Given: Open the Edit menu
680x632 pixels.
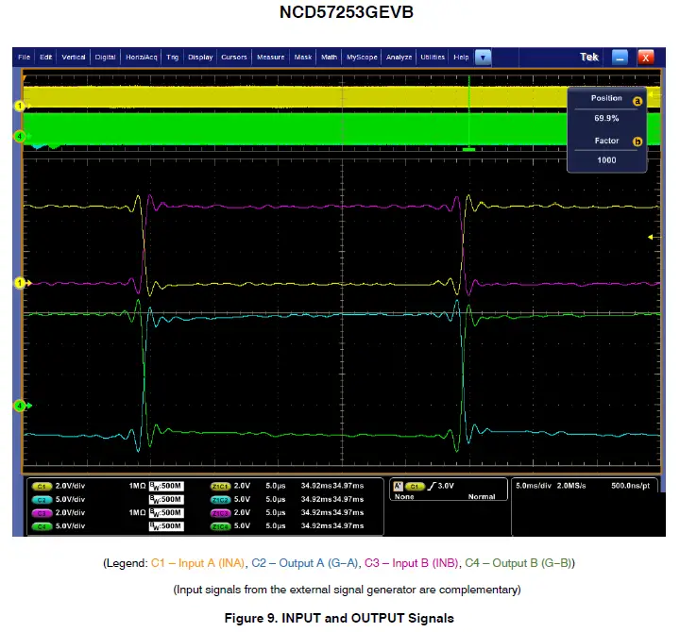Looking at the screenshot, I should [x=45, y=58].
